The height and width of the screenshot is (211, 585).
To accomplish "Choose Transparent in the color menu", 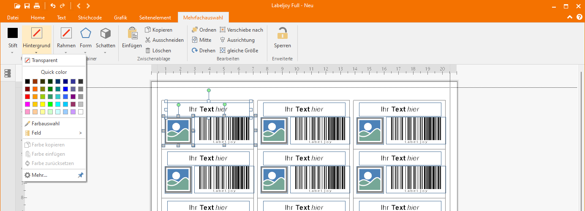I will coord(54,60).
